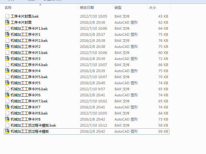Click the 76 KB size value
The width and height of the screenshot is (206, 154).
[163, 40]
